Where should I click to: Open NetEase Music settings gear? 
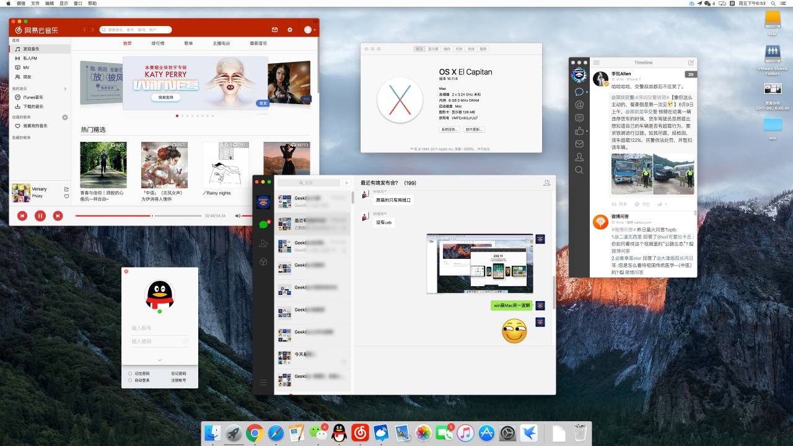290,30
